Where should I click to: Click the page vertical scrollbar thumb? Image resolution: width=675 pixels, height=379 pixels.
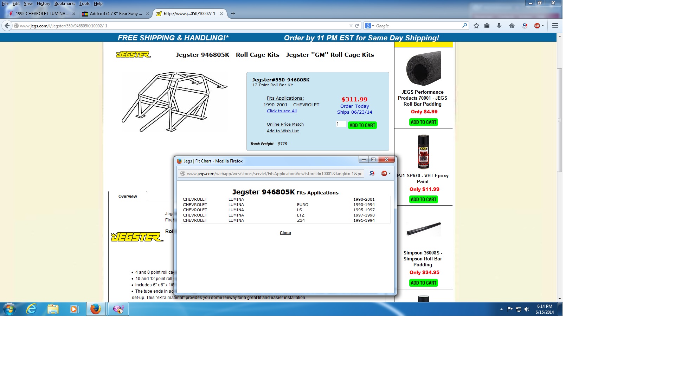559,119
